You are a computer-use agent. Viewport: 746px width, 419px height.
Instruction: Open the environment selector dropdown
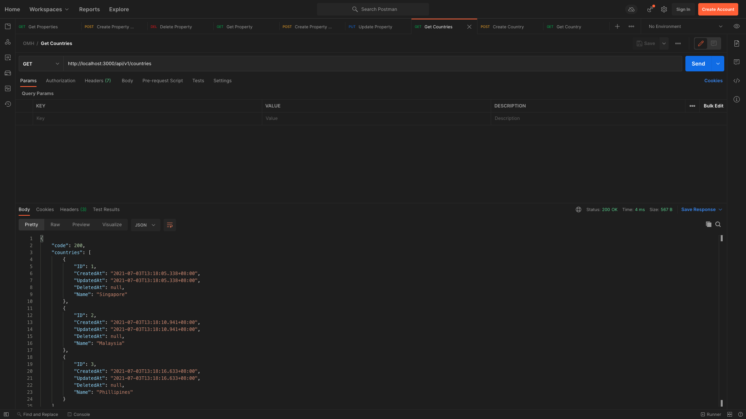(x=685, y=26)
